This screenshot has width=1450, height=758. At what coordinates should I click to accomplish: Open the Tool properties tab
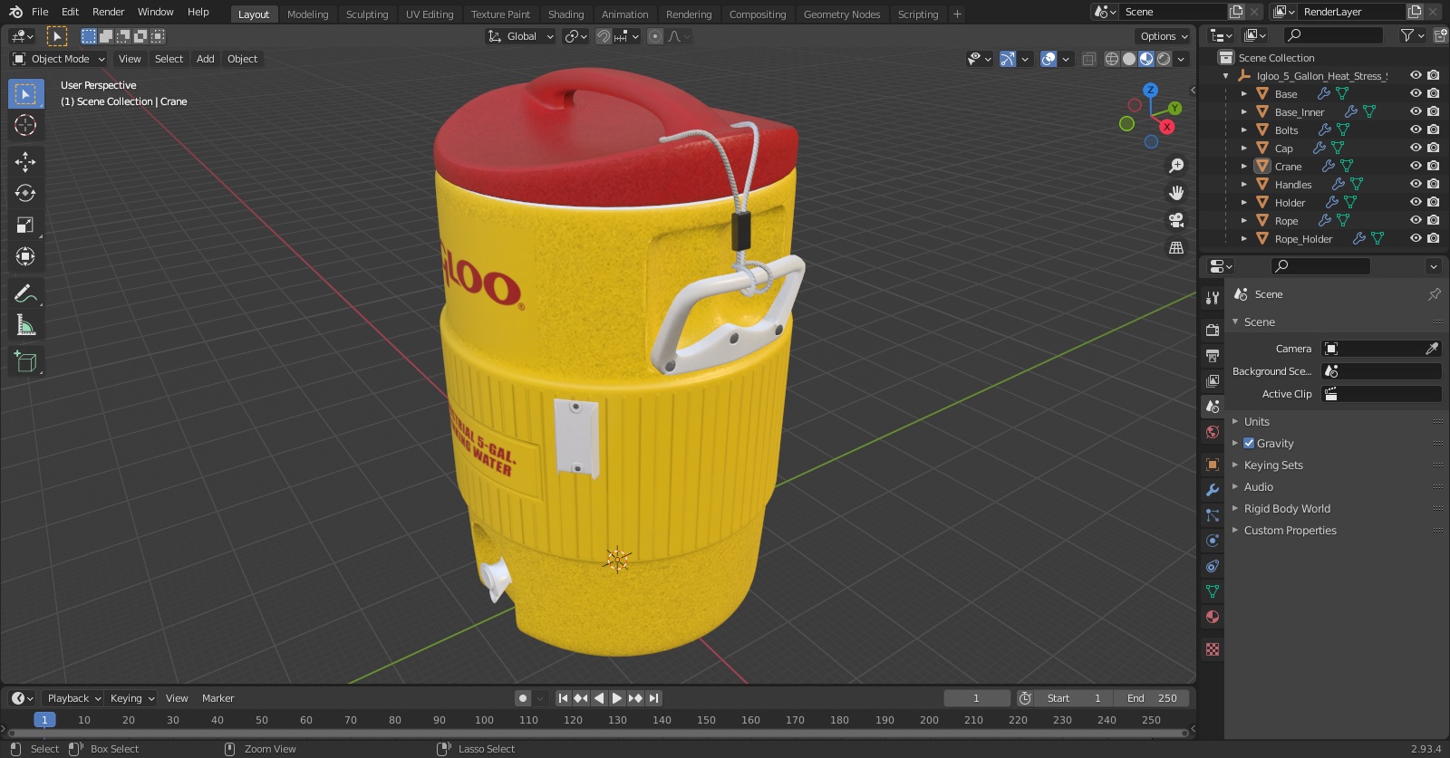(1213, 297)
